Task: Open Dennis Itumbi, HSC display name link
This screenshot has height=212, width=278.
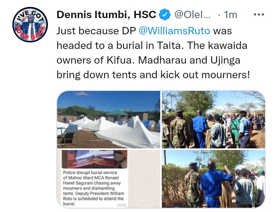Action: pyautogui.click(x=106, y=15)
